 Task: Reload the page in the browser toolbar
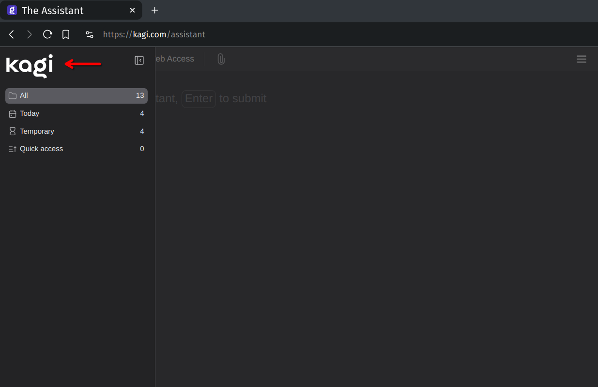pyautogui.click(x=47, y=34)
